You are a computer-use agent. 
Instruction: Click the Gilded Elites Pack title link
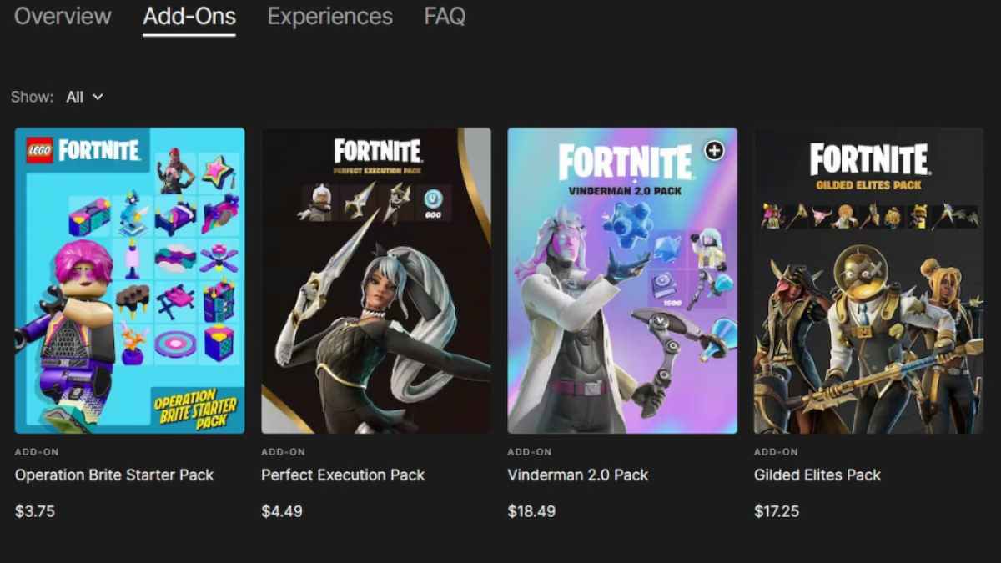click(817, 475)
